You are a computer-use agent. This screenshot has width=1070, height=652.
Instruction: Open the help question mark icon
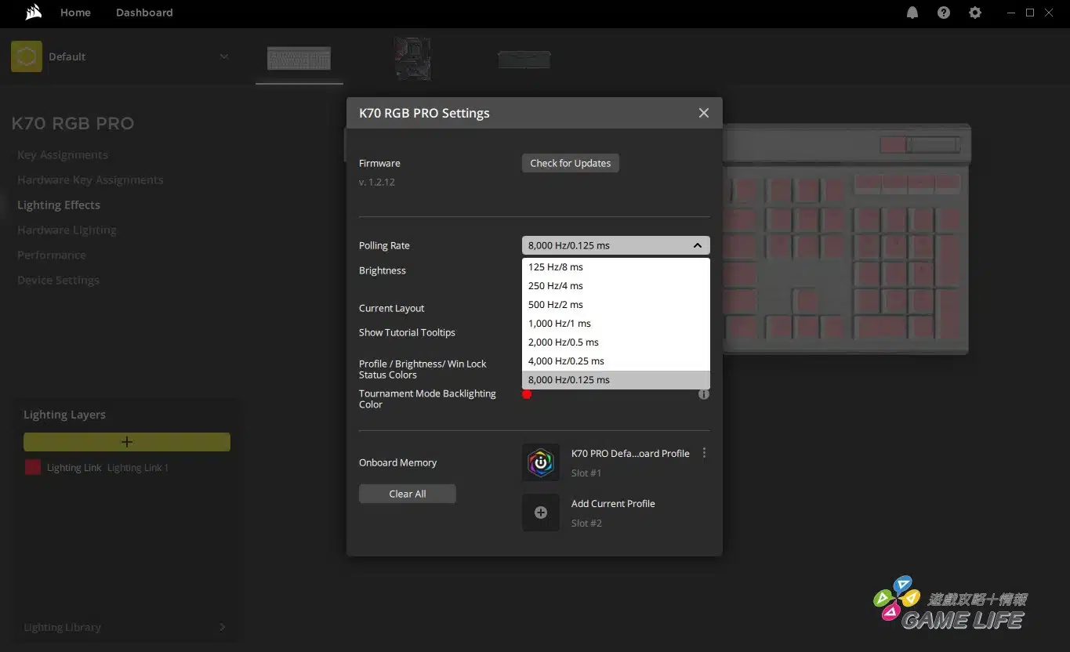point(944,13)
